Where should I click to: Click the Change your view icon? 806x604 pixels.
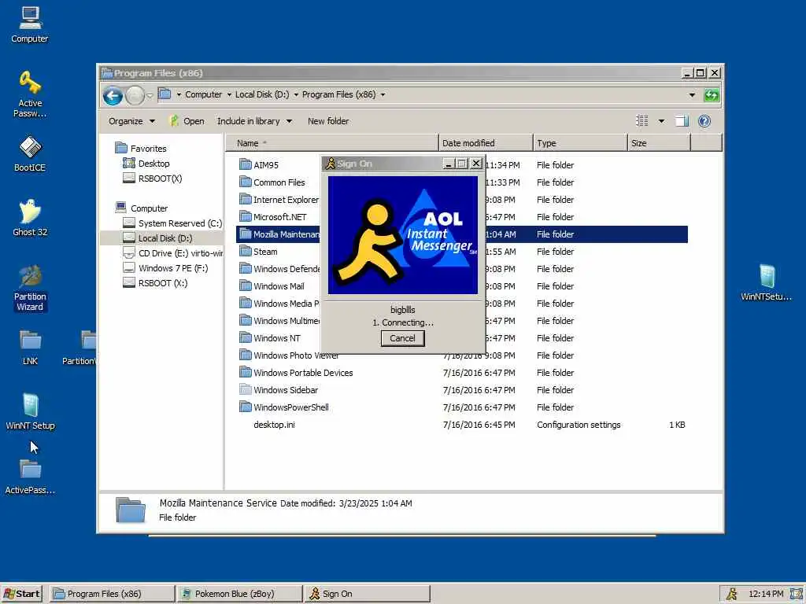(x=642, y=121)
